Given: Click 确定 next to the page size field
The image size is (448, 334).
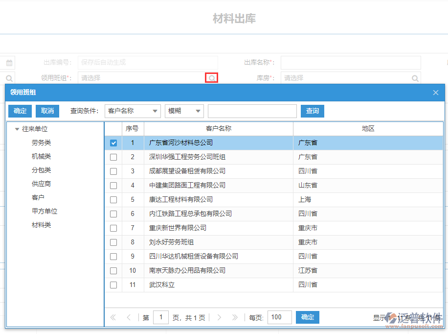Looking at the screenshot, I should pos(307,317).
